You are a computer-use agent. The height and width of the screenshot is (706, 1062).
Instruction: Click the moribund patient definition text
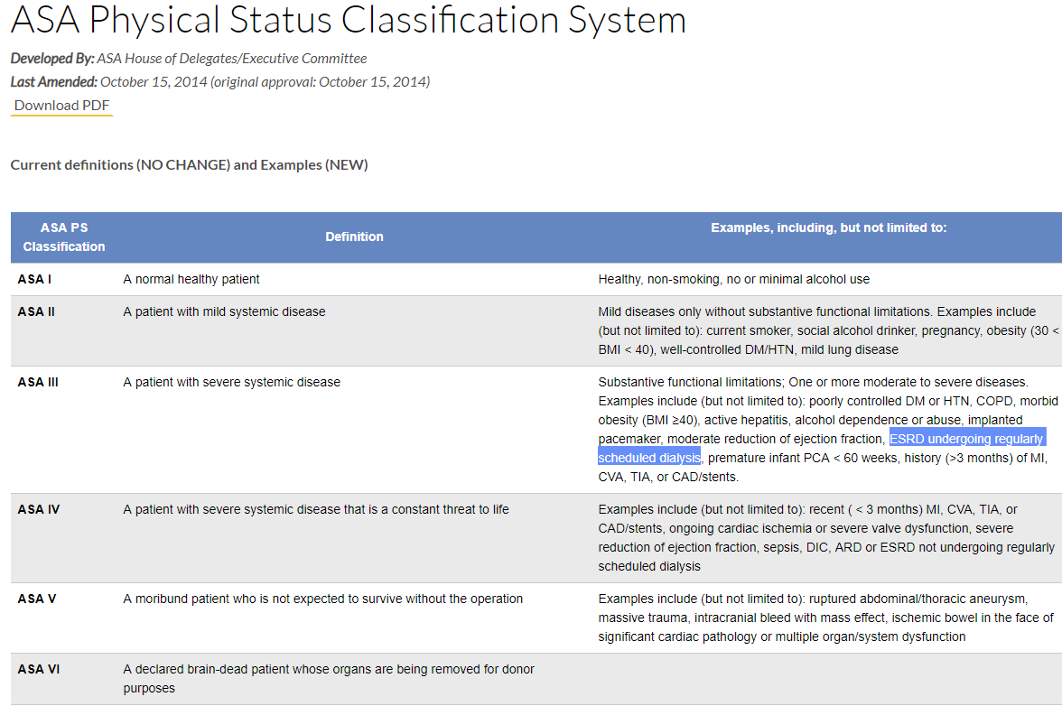pos(322,599)
